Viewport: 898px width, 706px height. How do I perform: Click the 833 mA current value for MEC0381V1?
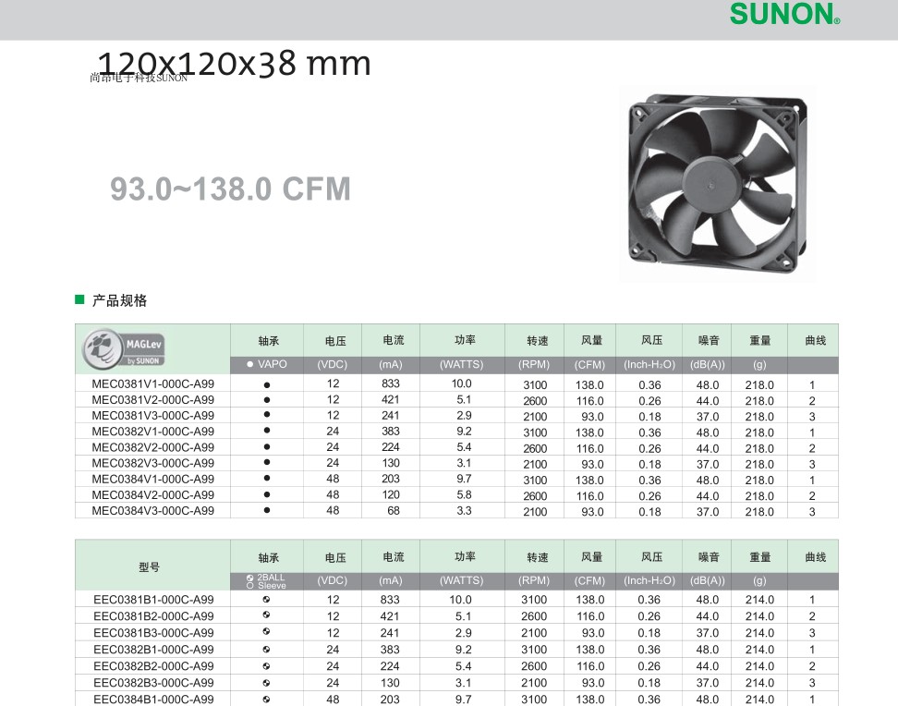(390, 383)
